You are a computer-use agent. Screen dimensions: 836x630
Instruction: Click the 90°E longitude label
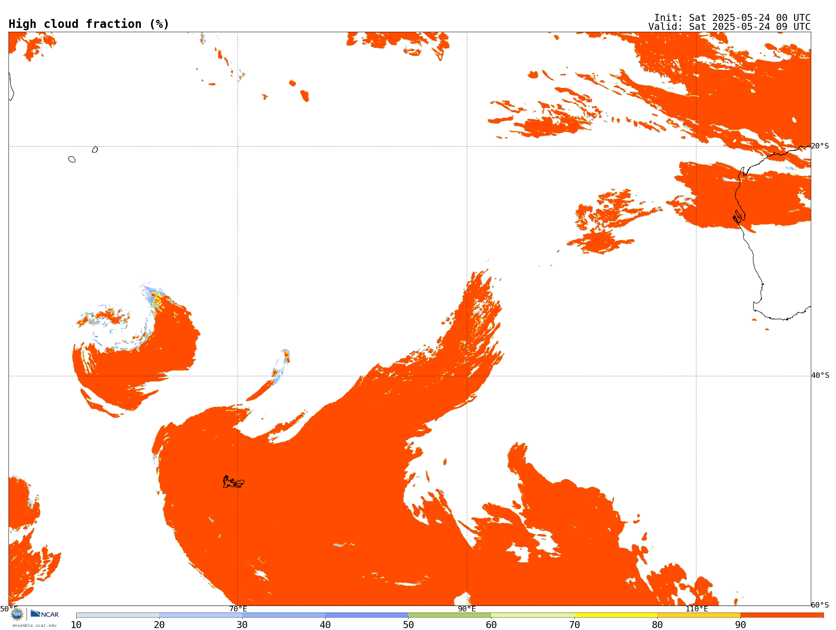(467, 609)
